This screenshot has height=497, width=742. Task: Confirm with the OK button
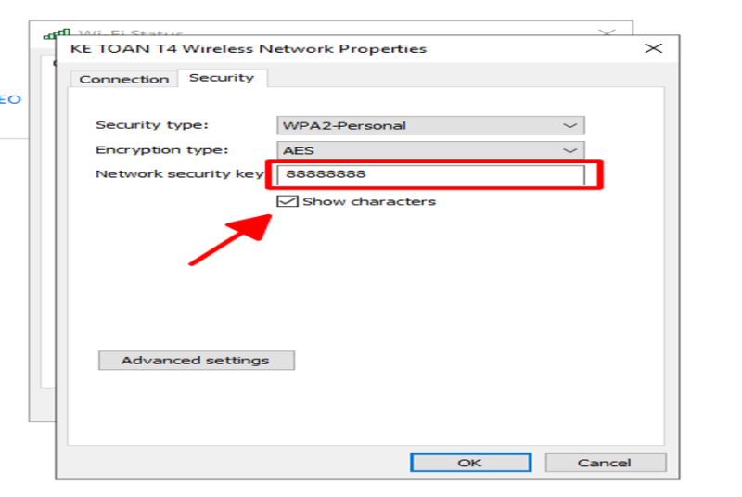pyautogui.click(x=470, y=463)
